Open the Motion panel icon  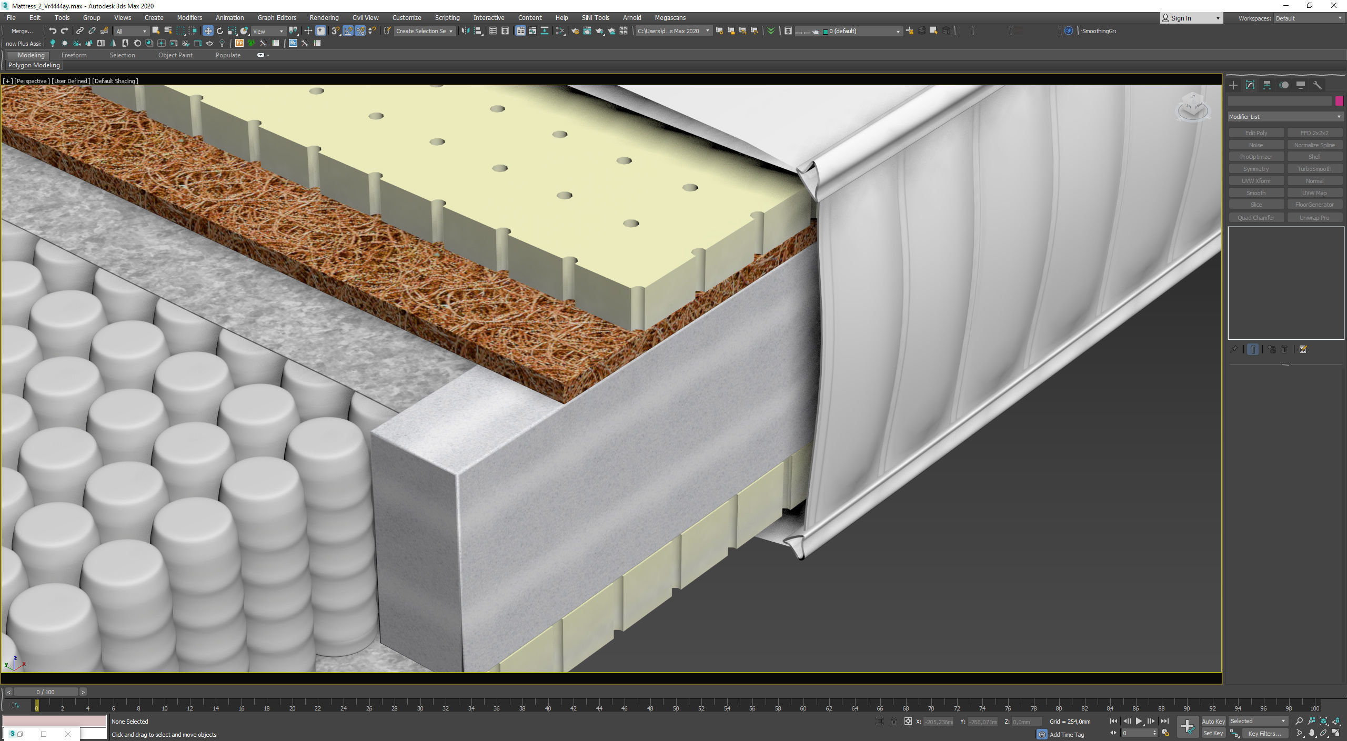click(1284, 85)
